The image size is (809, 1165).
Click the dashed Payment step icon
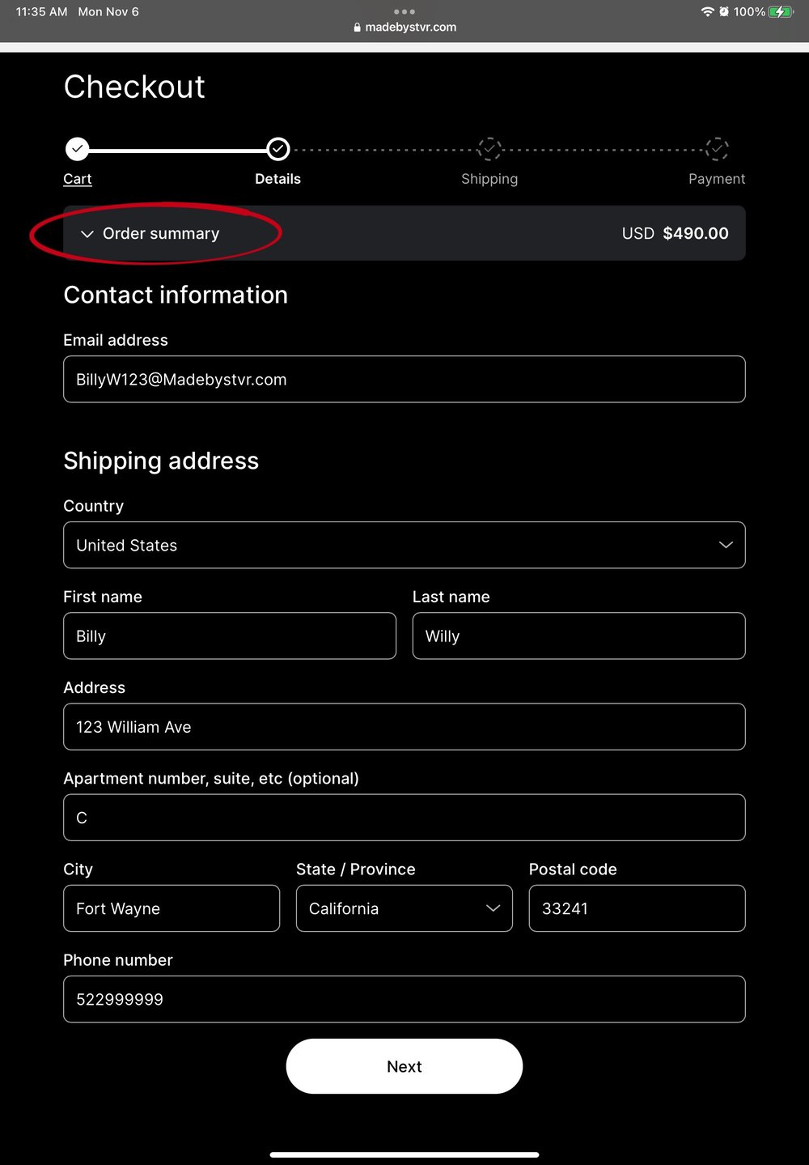[x=717, y=149]
